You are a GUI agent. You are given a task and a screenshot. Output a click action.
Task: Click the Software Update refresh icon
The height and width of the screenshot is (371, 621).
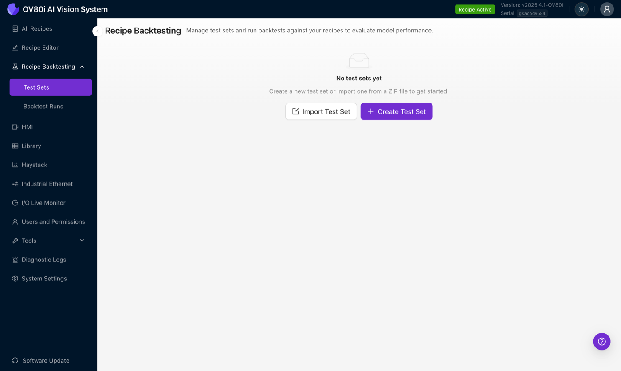(15, 360)
